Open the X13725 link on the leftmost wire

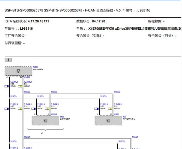[13, 141]
